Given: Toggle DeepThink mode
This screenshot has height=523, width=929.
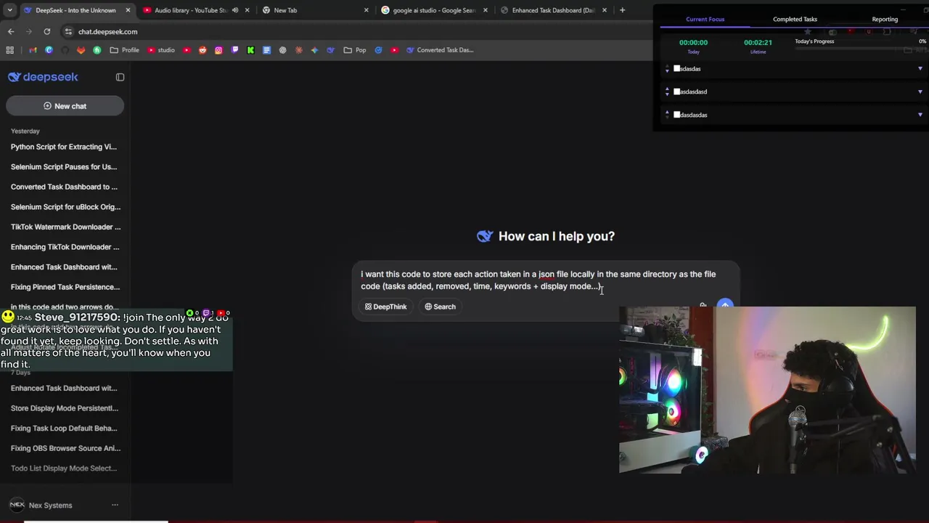Looking at the screenshot, I should click(x=385, y=307).
